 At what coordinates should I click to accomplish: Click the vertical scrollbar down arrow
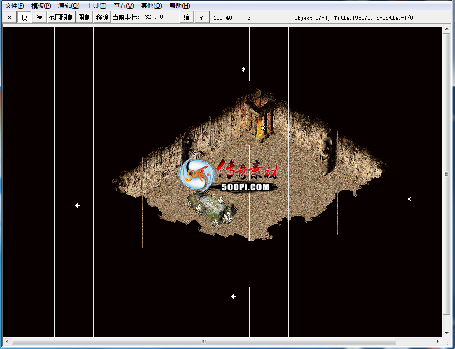click(446, 333)
